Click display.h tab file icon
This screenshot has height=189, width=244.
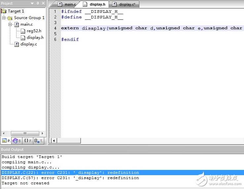pos(85,4)
